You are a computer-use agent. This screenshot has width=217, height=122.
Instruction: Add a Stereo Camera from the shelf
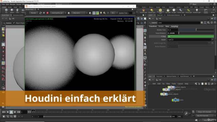click(206, 11)
